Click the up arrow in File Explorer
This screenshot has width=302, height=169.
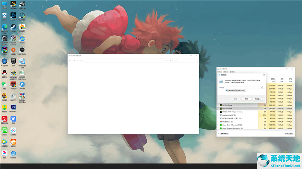(x=81, y=60)
